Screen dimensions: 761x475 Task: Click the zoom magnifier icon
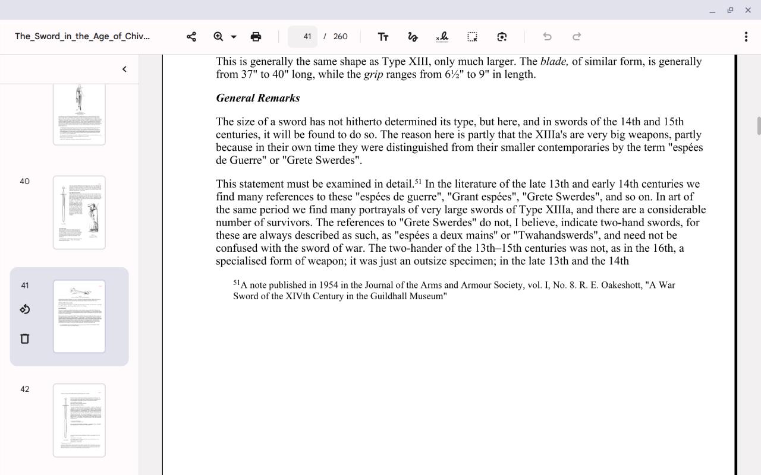[218, 37]
